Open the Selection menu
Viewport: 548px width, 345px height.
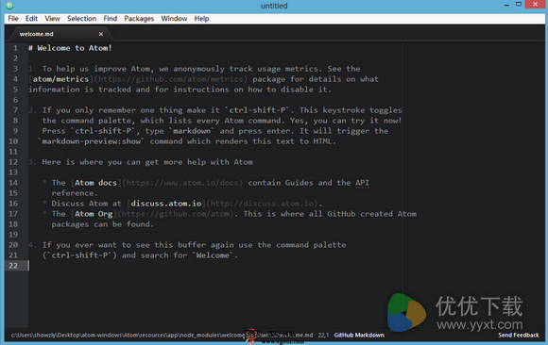pyautogui.click(x=82, y=19)
